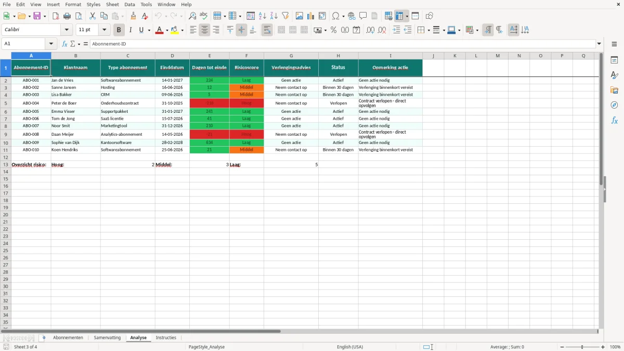Click the 100% zoom level
The image size is (624, 351).
[615, 347]
